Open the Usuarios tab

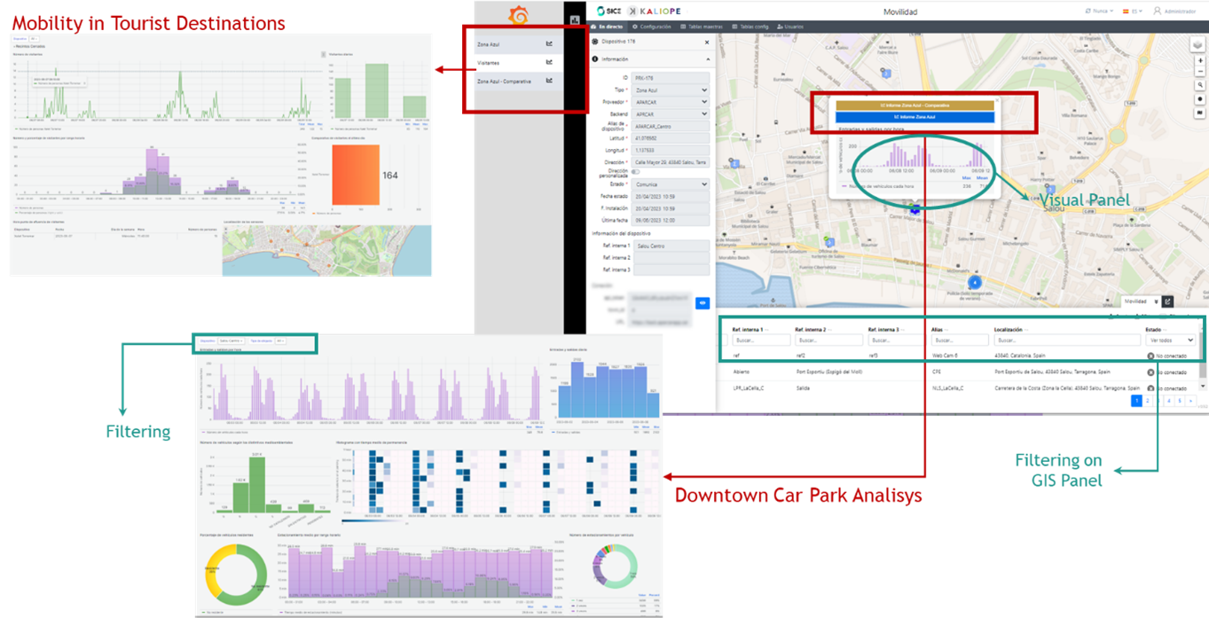click(x=790, y=27)
